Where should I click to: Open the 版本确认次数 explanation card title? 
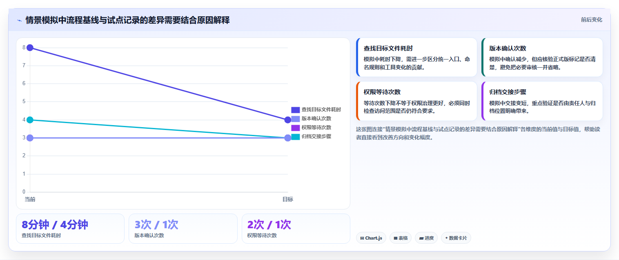coord(508,48)
